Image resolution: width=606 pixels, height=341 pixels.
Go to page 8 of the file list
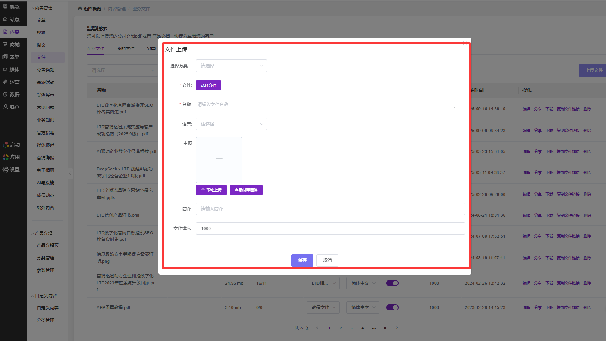pos(385,328)
